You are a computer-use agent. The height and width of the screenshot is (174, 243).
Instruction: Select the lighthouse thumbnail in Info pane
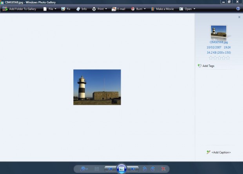coord(219,31)
